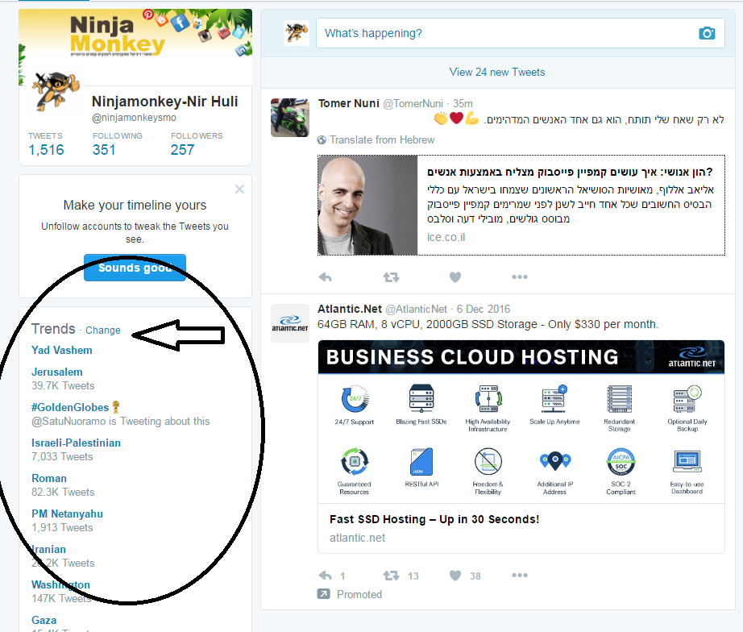The image size is (743, 632).
Task: Dismiss the 'Make your timeline yours' card
Action: click(239, 189)
